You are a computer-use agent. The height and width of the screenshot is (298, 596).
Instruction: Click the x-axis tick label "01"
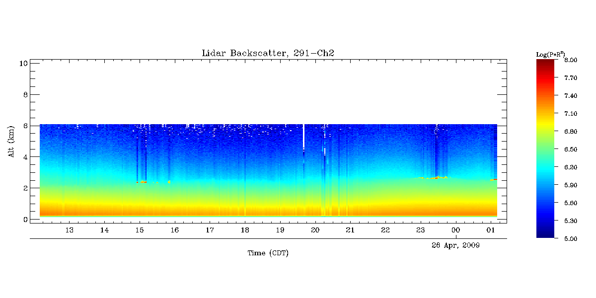pyautogui.click(x=491, y=230)
